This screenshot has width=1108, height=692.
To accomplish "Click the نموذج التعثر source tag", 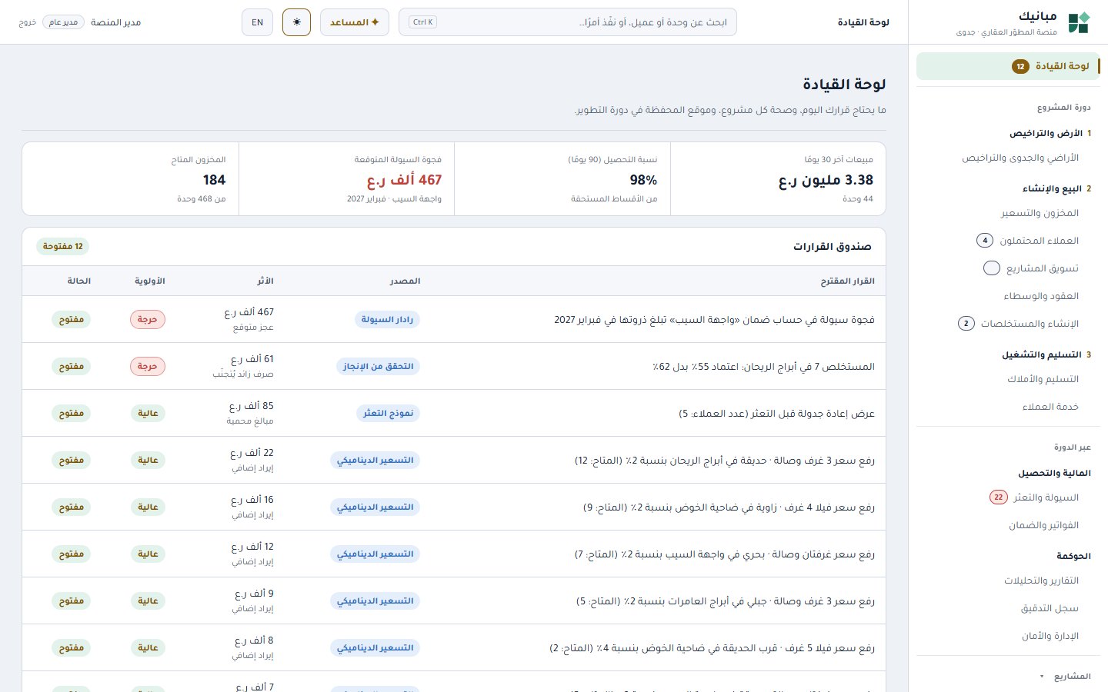I will (x=389, y=414).
